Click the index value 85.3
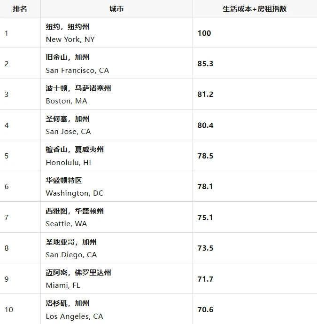The height and width of the screenshot is (324, 317). click(x=205, y=63)
